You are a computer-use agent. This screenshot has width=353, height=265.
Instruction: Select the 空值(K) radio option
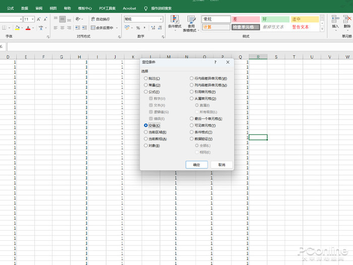[146, 125]
